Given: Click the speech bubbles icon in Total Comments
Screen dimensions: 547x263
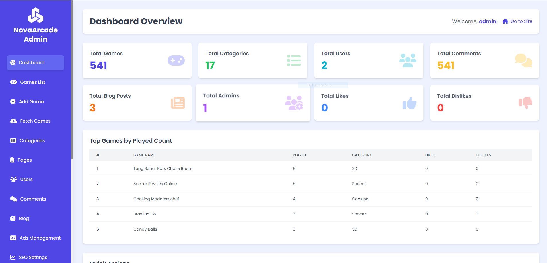Looking at the screenshot, I should point(523,60).
